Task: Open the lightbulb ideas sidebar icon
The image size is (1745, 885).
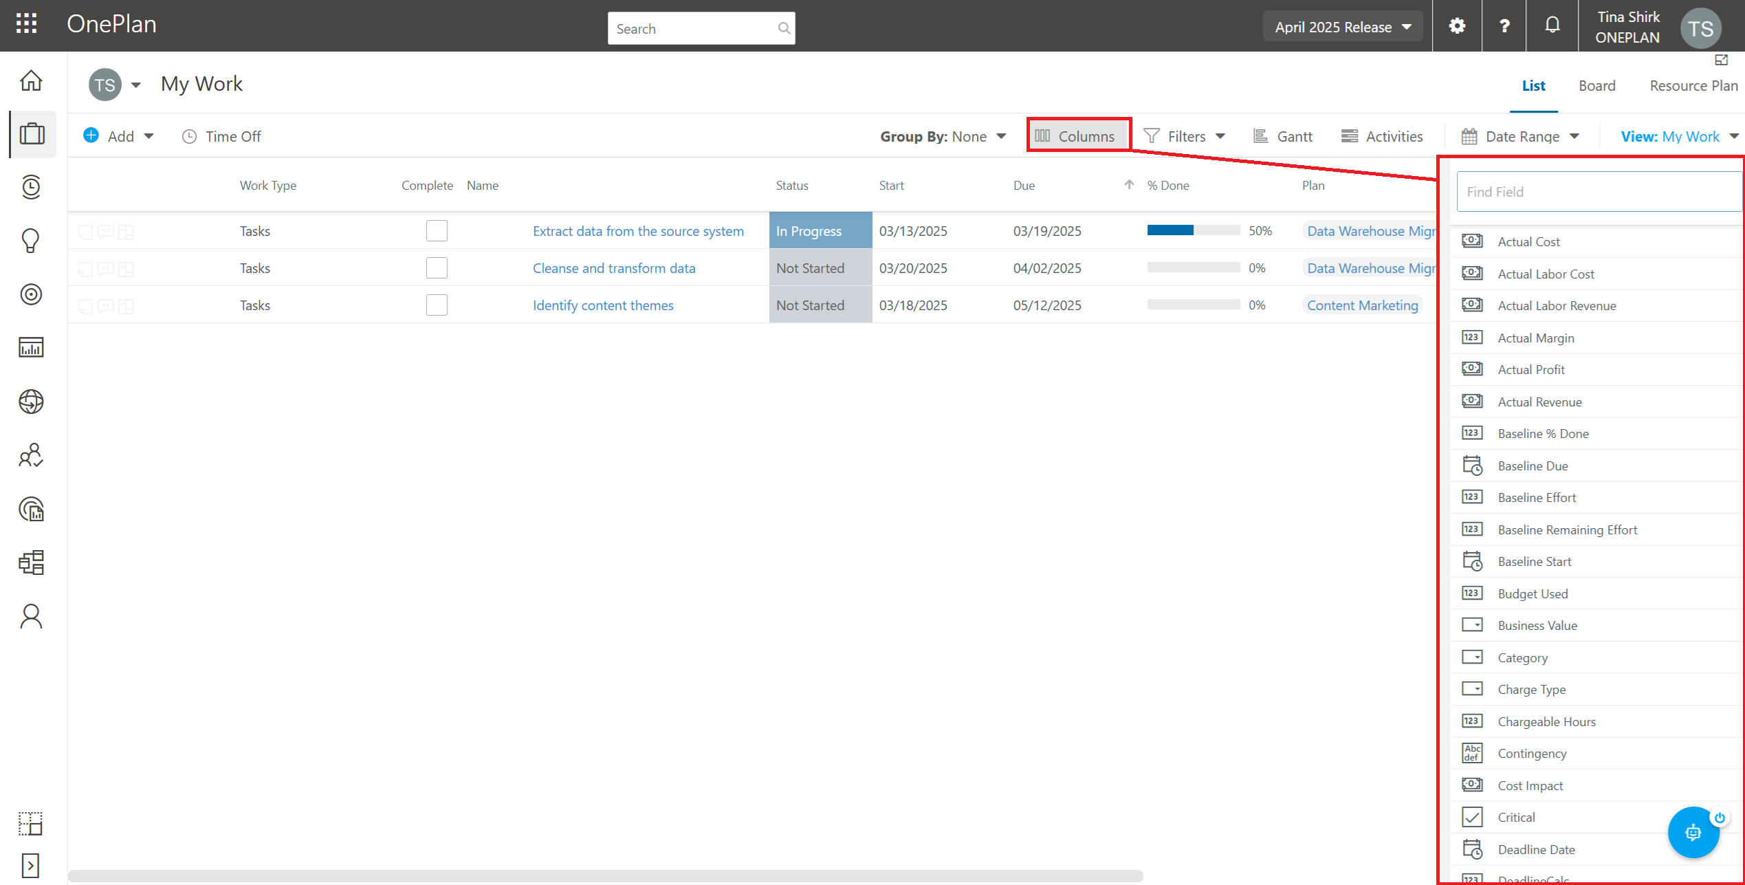Action: coord(31,241)
